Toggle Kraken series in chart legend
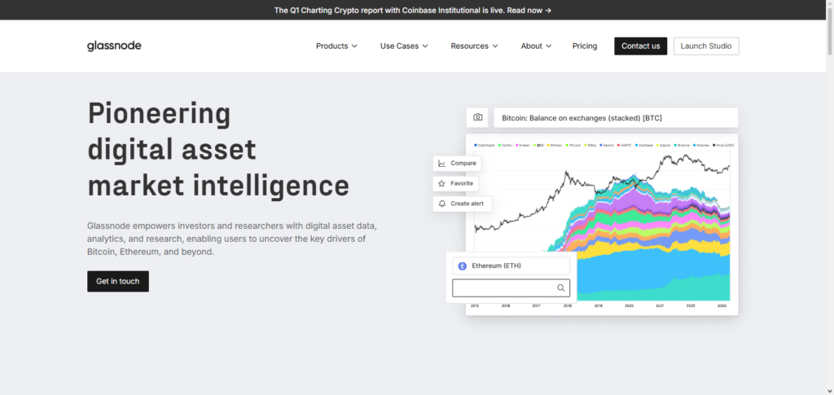This screenshot has height=395, width=834. 524,145
